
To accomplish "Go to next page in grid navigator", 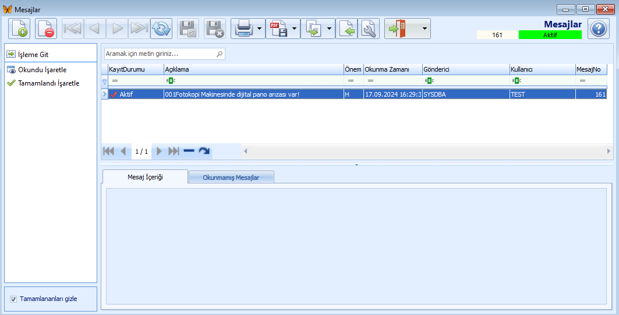I will click(159, 151).
